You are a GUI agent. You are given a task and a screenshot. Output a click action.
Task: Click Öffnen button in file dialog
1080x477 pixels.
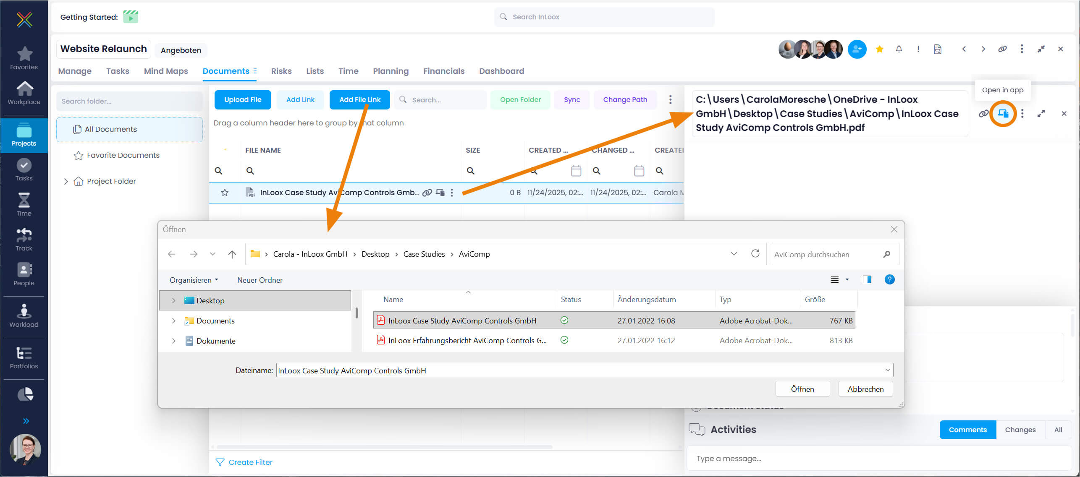click(802, 389)
